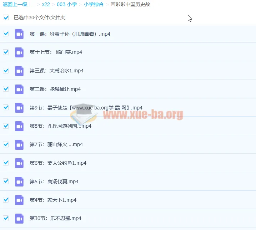The height and width of the screenshot is (230, 256).
Task: Go to x22 folder in breadcrumb
Action: click(x=46, y=5)
